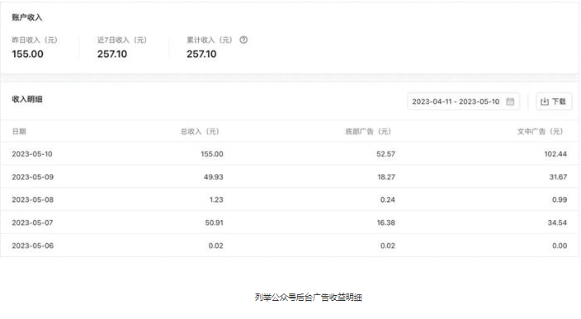Image resolution: width=581 pixels, height=319 pixels.
Task: Select in-article ad value 34.54
Action: click(557, 223)
